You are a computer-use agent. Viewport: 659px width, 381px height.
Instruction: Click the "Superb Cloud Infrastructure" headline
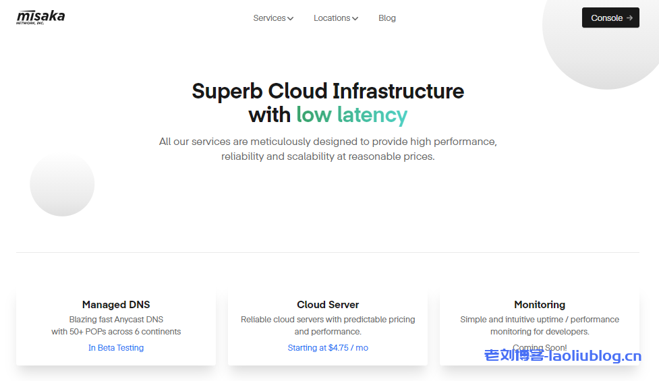328,91
